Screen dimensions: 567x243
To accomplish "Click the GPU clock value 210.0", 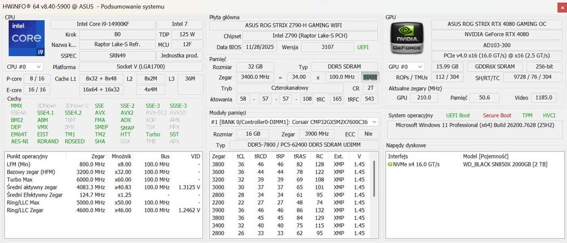I will click(x=424, y=98).
